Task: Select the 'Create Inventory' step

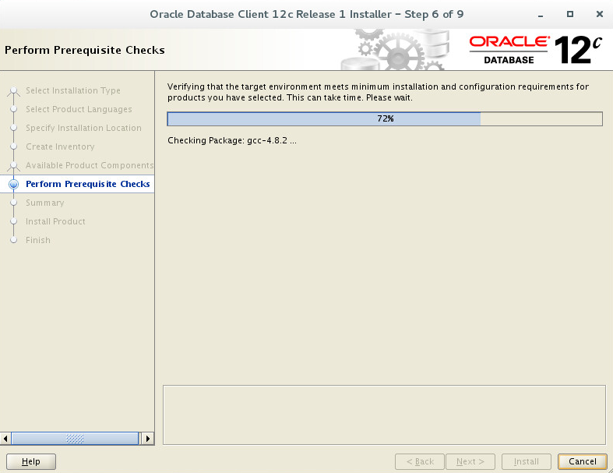Action: point(60,146)
